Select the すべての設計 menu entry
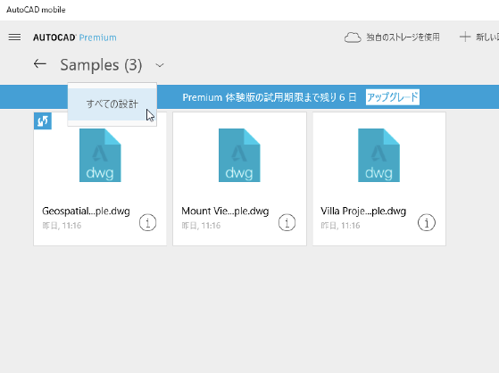499x373 pixels. click(112, 104)
